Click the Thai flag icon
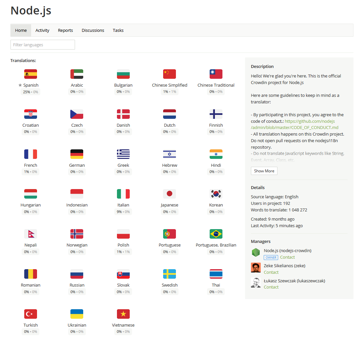Viewport: 361px width, 345px height. [x=216, y=274]
